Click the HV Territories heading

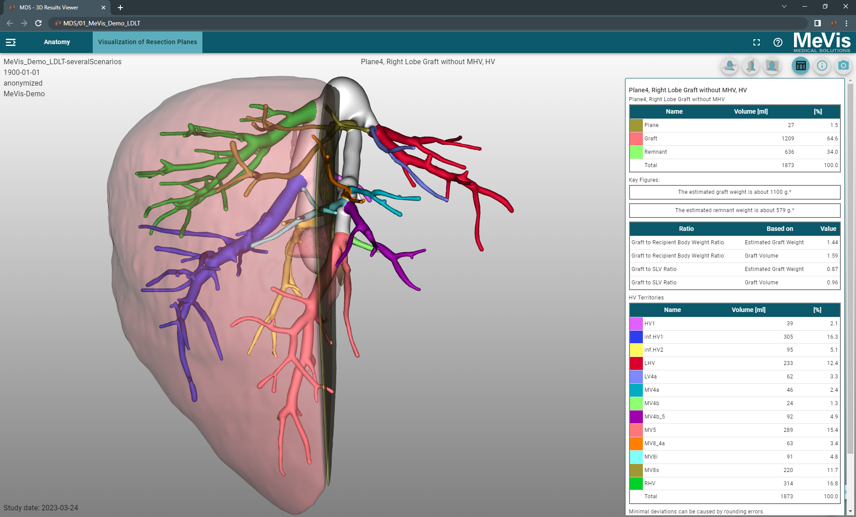pyautogui.click(x=646, y=298)
